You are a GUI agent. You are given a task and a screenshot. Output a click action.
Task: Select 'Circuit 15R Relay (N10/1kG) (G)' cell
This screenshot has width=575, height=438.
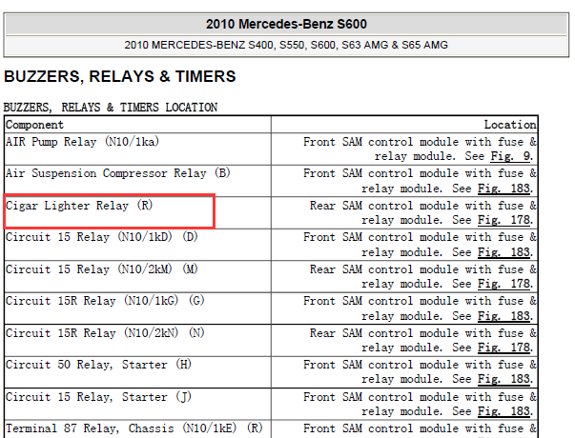[138, 309]
